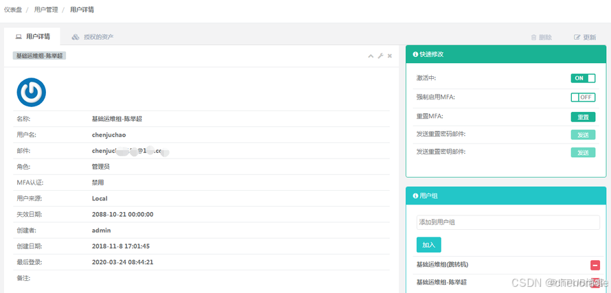Send the reset key email (发送重置密钥邮件)
The height and width of the screenshot is (293, 611).
[583, 152]
